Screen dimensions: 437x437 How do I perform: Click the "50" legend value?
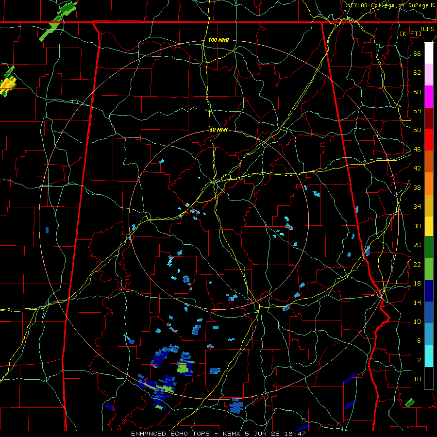pyautogui.click(x=417, y=130)
